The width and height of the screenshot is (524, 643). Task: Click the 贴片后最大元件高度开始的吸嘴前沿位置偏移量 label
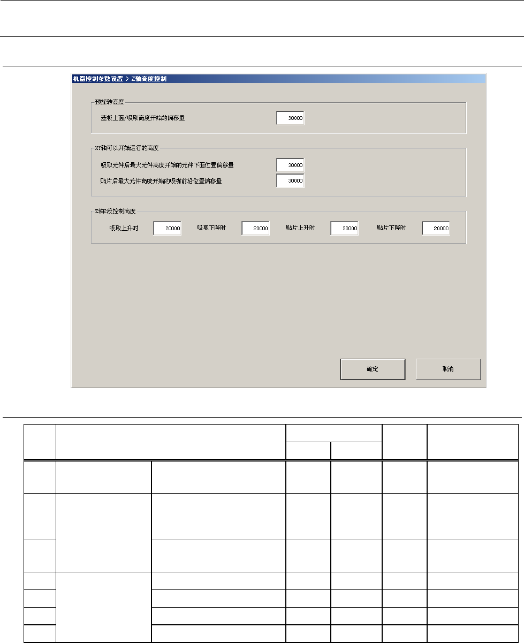pyautogui.click(x=161, y=181)
